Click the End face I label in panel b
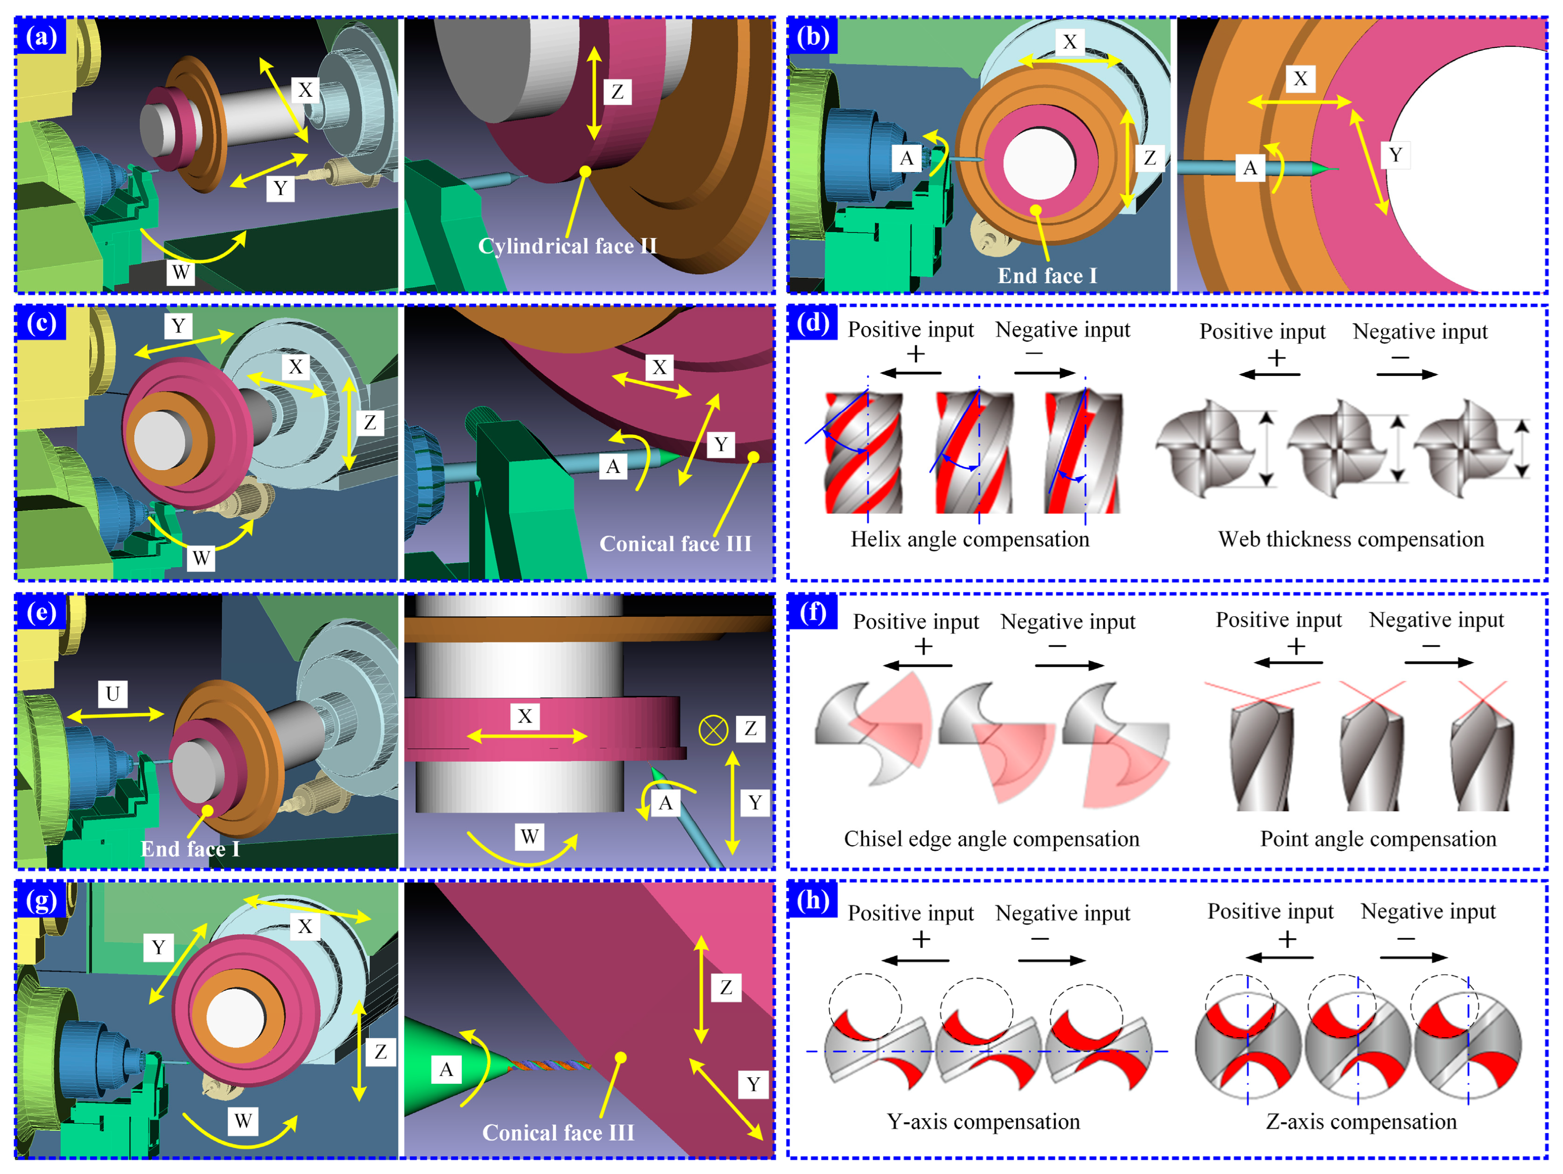The height and width of the screenshot is (1174, 1563). click(x=1047, y=276)
